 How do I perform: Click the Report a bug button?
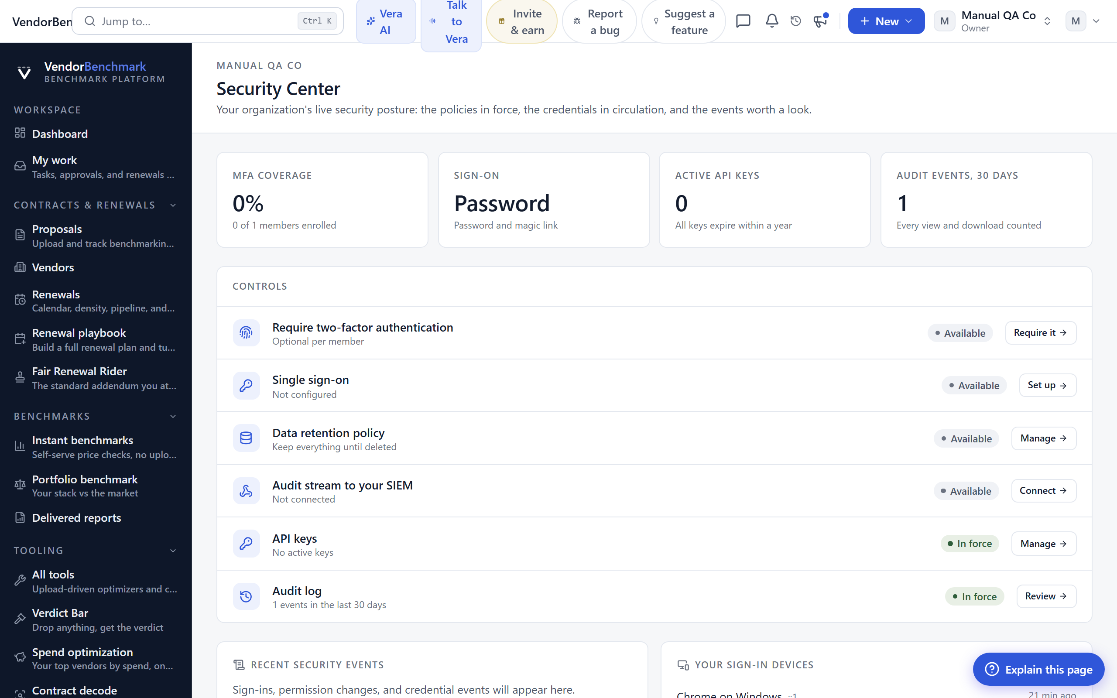599,21
